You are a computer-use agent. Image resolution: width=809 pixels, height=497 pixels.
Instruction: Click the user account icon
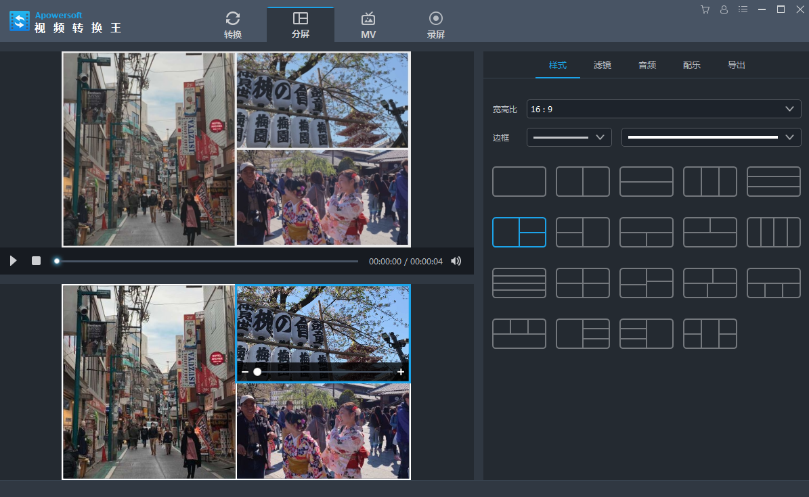(724, 9)
